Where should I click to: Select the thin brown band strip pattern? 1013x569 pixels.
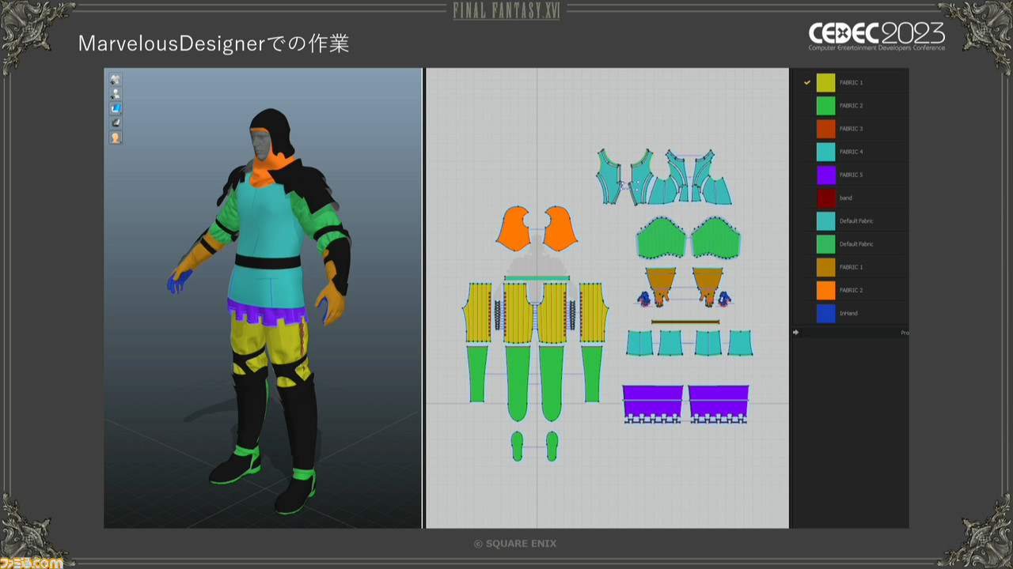(685, 322)
